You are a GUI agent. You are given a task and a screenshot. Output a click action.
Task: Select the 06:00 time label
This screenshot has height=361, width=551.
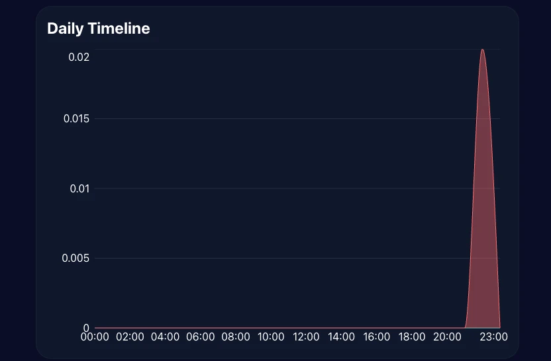click(x=201, y=337)
